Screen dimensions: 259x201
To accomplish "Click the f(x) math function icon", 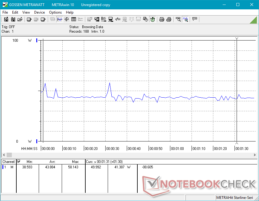I will pyautogui.click(x=118, y=19).
